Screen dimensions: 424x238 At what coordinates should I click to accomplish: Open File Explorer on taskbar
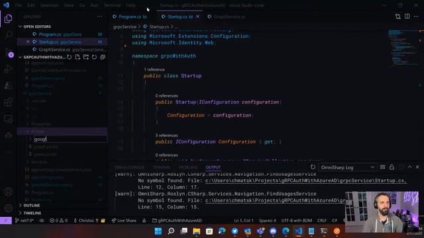pos(197,231)
